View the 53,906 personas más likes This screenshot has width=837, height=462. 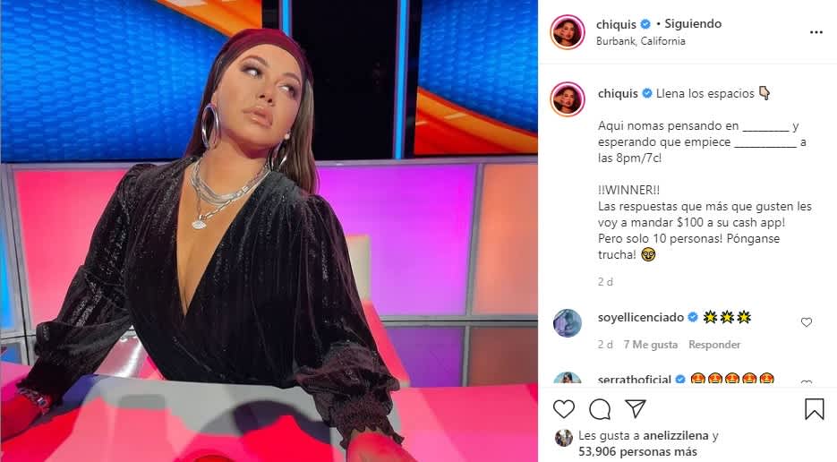[637, 452]
